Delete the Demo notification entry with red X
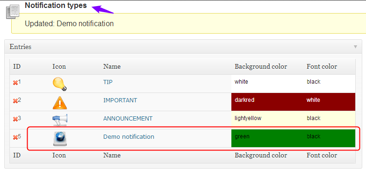 click(x=15, y=137)
